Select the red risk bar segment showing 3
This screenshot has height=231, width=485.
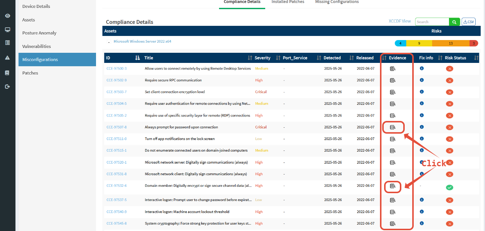pyautogui.click(x=473, y=43)
